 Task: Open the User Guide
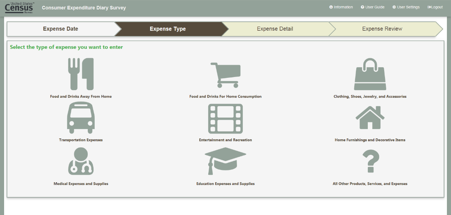pyautogui.click(x=372, y=7)
